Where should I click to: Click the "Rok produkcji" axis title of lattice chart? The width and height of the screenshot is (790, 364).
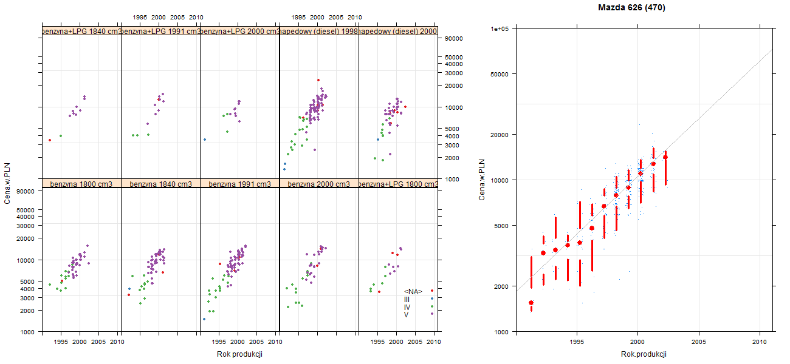tap(239, 354)
